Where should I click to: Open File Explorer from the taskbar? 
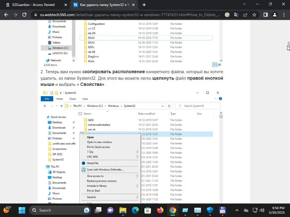[123, 210]
